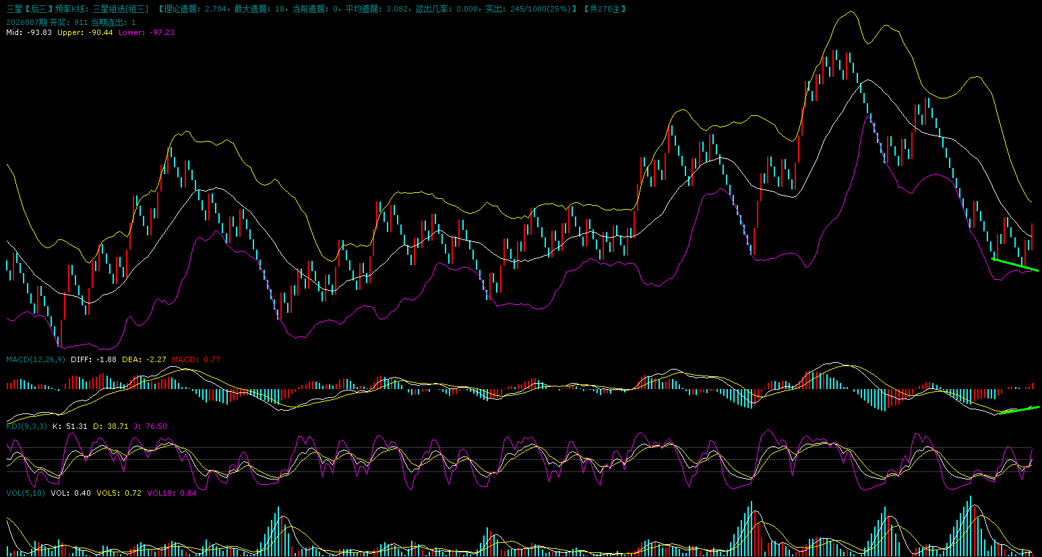1042x557 pixels.
Task: Click the red MACD 0.77 value label
Action: 195,359
